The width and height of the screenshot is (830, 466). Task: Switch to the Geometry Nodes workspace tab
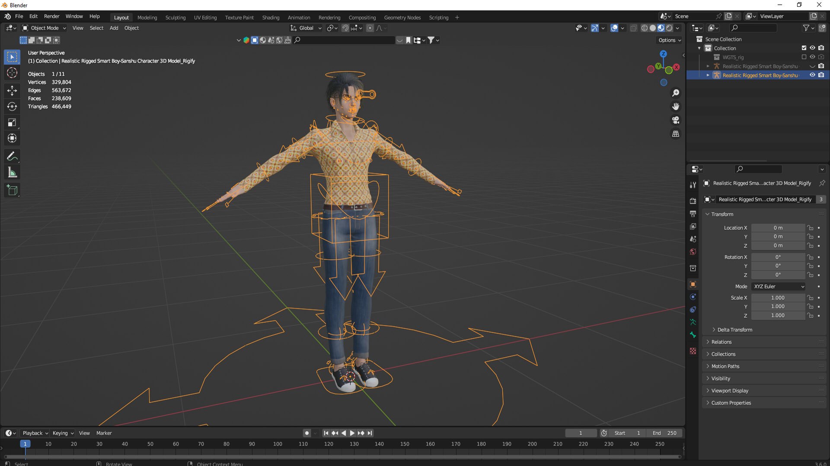coord(402,18)
